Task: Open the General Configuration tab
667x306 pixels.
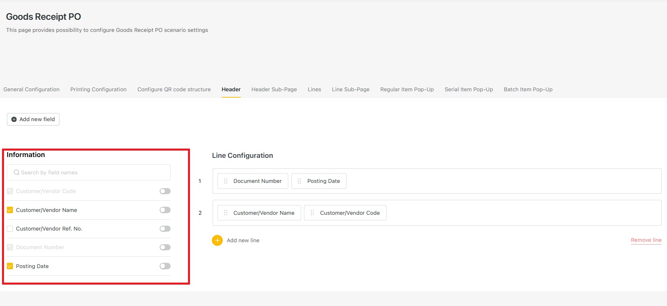Action: [x=32, y=90]
